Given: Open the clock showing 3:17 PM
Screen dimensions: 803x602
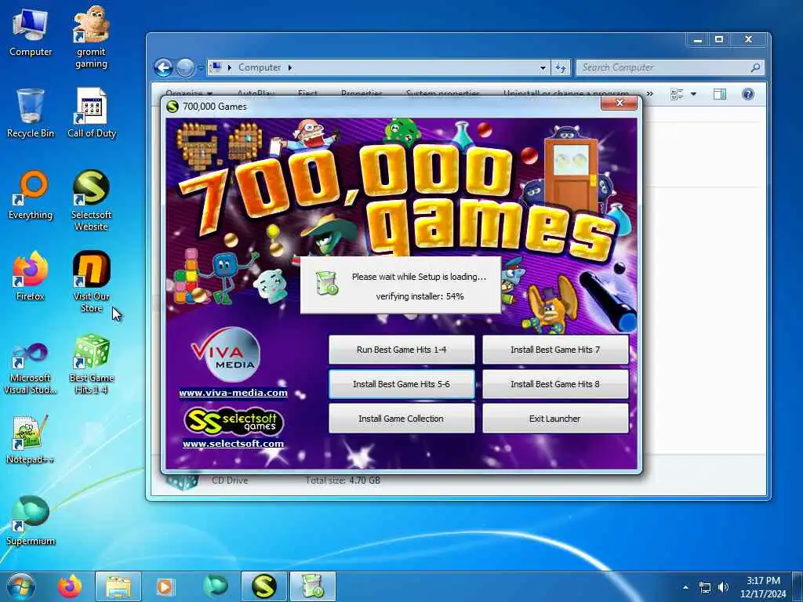Looking at the screenshot, I should point(763,587).
